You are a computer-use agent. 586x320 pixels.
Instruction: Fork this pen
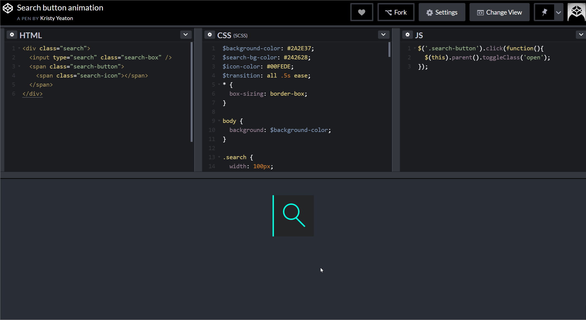(x=396, y=12)
